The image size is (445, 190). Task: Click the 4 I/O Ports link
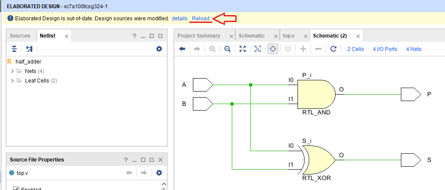click(385, 49)
